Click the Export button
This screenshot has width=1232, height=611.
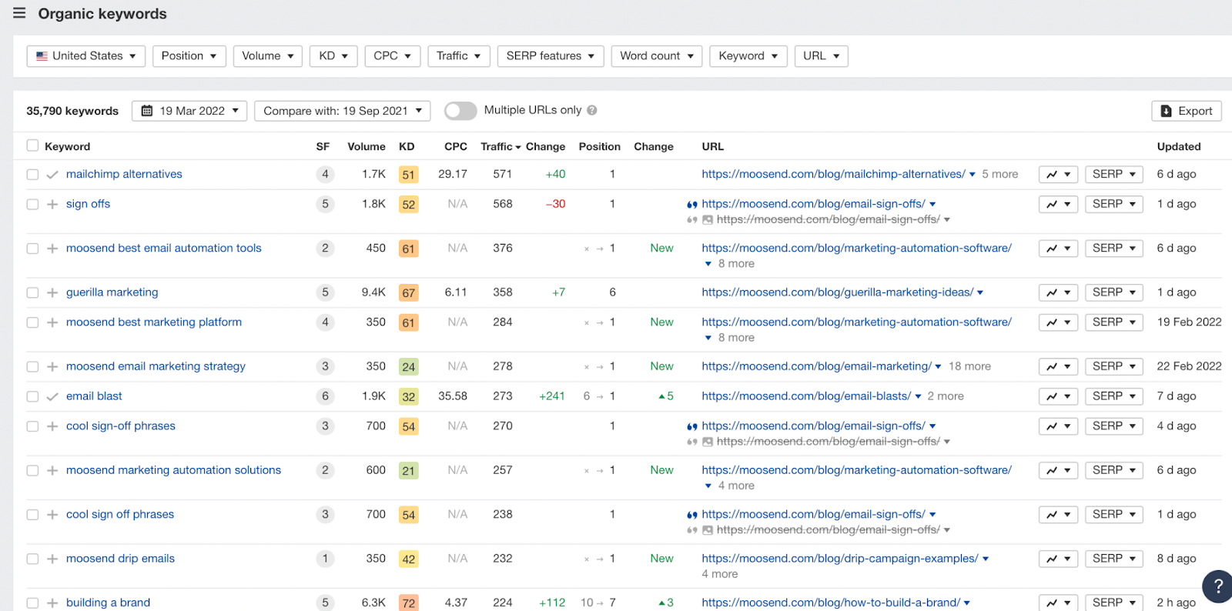[x=1187, y=111]
